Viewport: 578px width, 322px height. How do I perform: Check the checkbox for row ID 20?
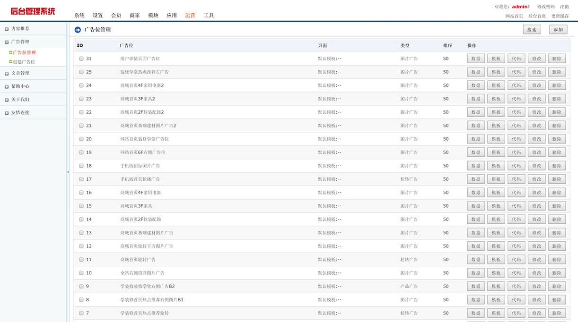click(81, 139)
